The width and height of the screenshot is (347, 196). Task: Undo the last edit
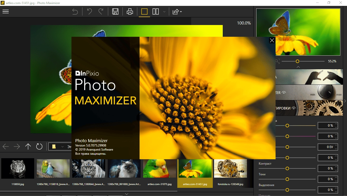90,11
